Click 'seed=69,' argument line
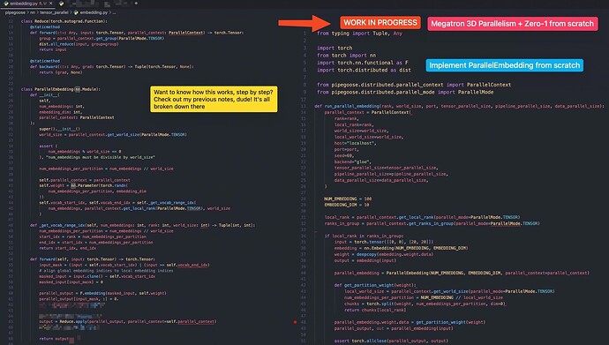The height and width of the screenshot is (345, 609). pos(344,155)
